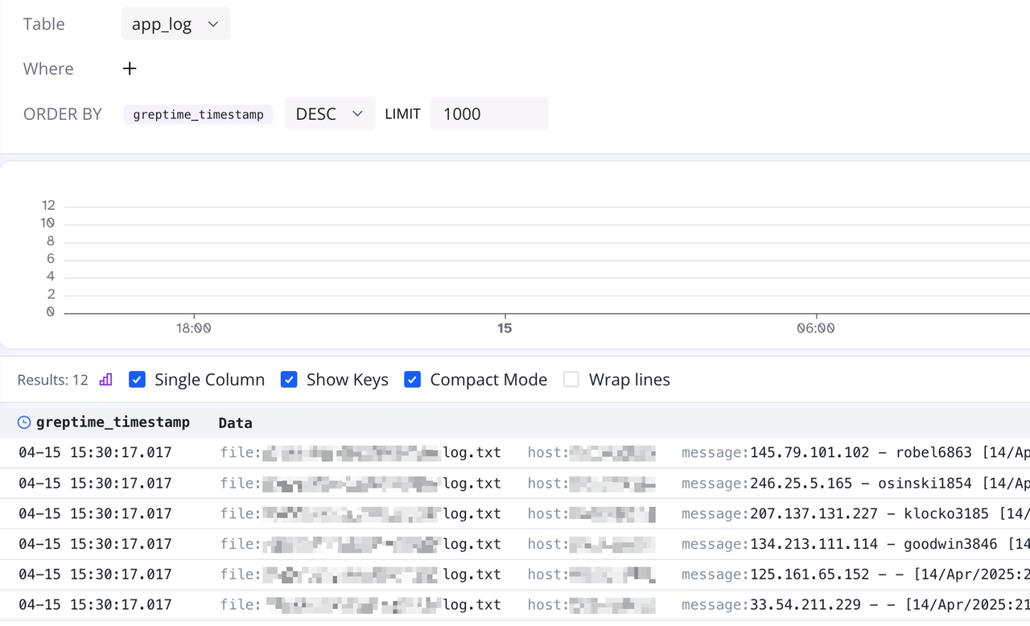Open the app_log table dropdown
The width and height of the screenshot is (1030, 626).
pyautogui.click(x=175, y=23)
